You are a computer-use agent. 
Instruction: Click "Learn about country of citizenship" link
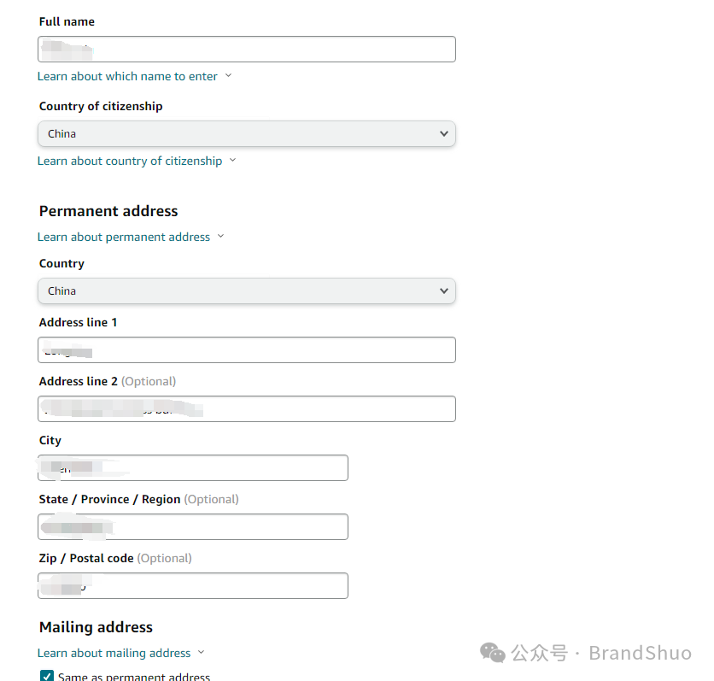click(x=129, y=161)
